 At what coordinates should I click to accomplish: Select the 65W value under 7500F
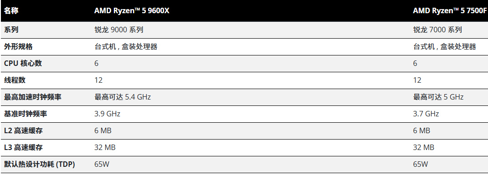pos(421,164)
